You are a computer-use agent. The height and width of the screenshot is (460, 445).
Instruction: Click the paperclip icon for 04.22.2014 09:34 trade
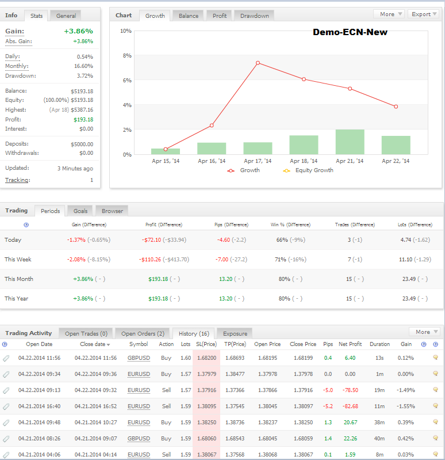(6, 374)
